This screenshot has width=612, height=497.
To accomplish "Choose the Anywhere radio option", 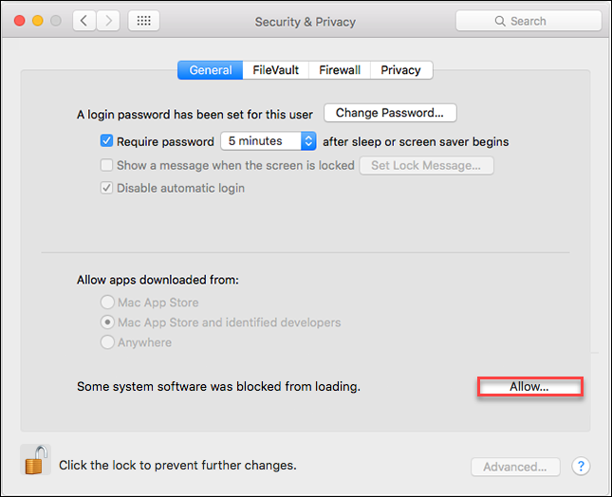I will click(107, 342).
